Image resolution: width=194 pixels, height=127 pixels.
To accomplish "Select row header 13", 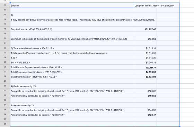I will pyautogui.click(x=5, y=5).
